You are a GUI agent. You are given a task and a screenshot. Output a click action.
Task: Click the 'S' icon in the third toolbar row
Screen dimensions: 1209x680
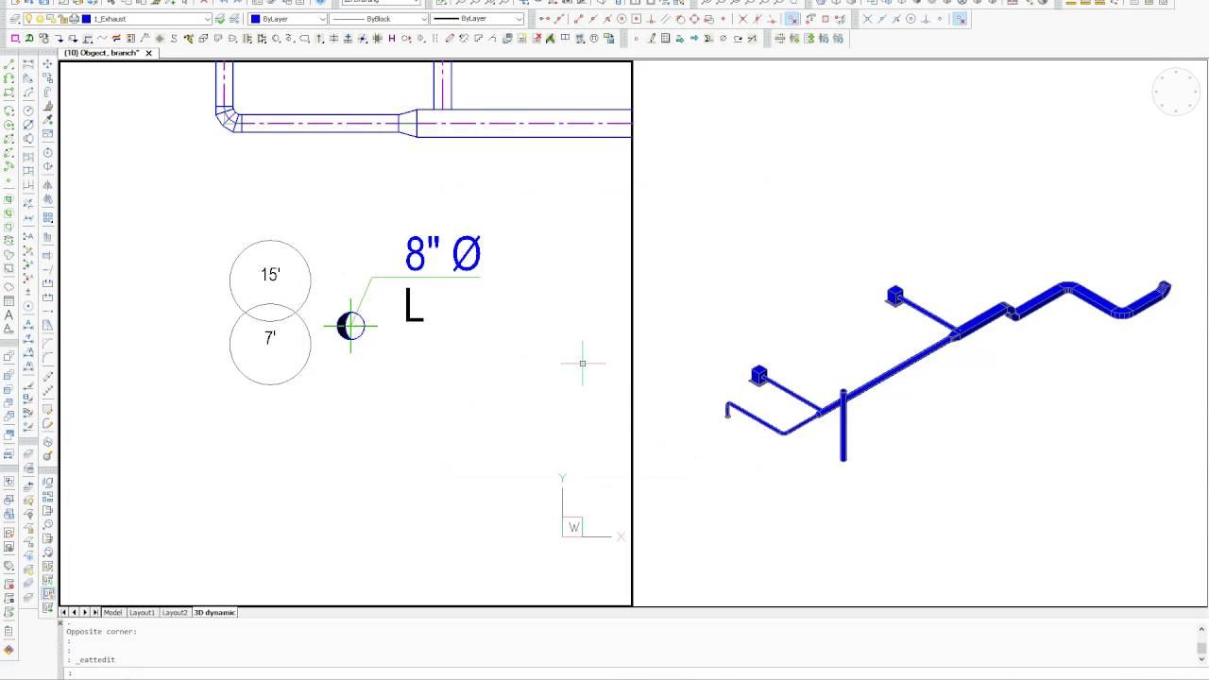tap(174, 39)
